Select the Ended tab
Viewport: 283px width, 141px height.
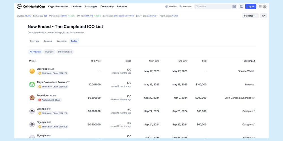[x=74, y=41]
